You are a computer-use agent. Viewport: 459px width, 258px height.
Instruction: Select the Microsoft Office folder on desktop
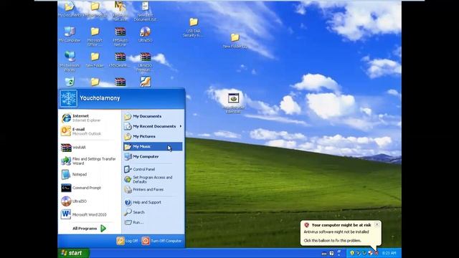pos(95,37)
